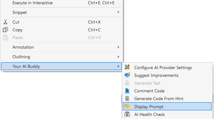Viewport: 214px width, 120px height.
Task: Select Suggest Improvements from the submenu
Action: [156, 75]
